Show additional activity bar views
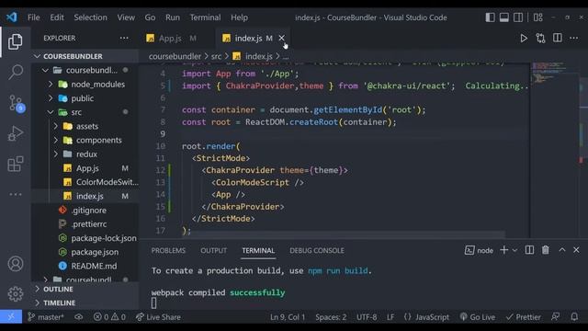 16,194
